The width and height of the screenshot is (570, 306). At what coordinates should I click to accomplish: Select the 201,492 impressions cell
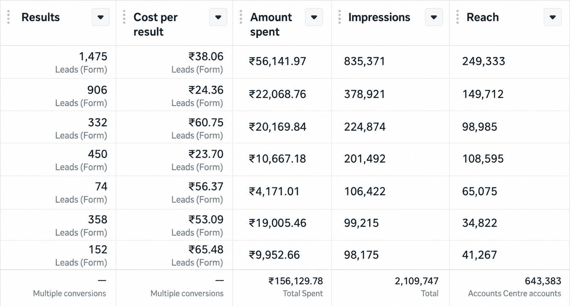[x=390, y=159]
